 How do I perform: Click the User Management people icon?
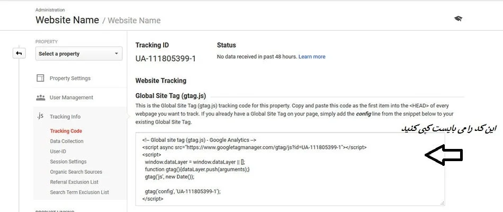pos(40,98)
